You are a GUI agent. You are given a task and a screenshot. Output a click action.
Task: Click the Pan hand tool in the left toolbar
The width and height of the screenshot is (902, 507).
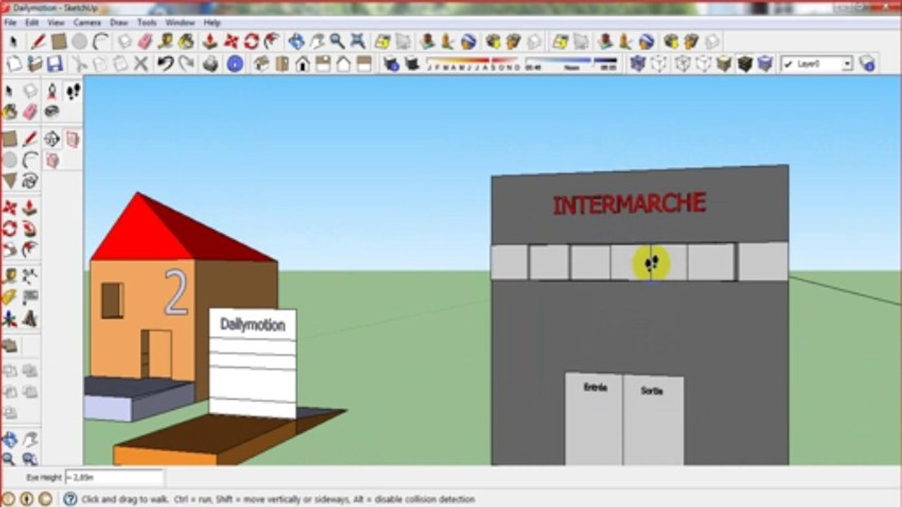click(30, 440)
